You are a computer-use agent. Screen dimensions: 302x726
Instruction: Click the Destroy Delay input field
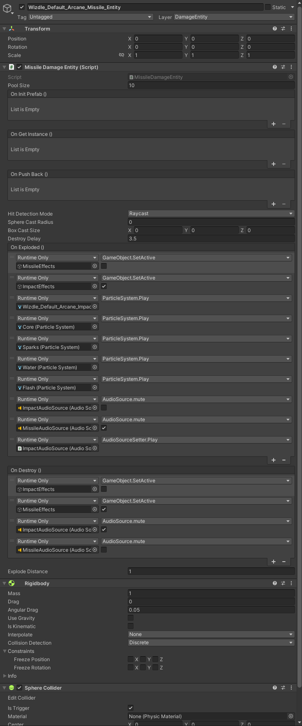(211, 239)
